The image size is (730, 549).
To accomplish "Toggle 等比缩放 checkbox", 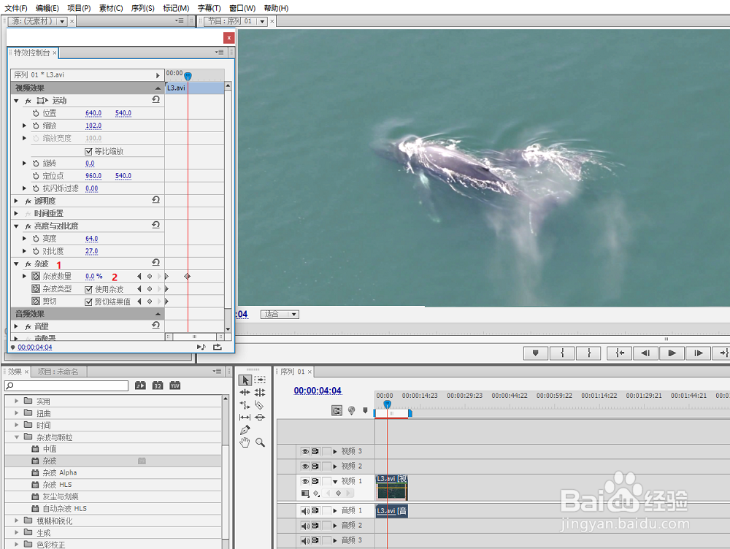I will 88,151.
